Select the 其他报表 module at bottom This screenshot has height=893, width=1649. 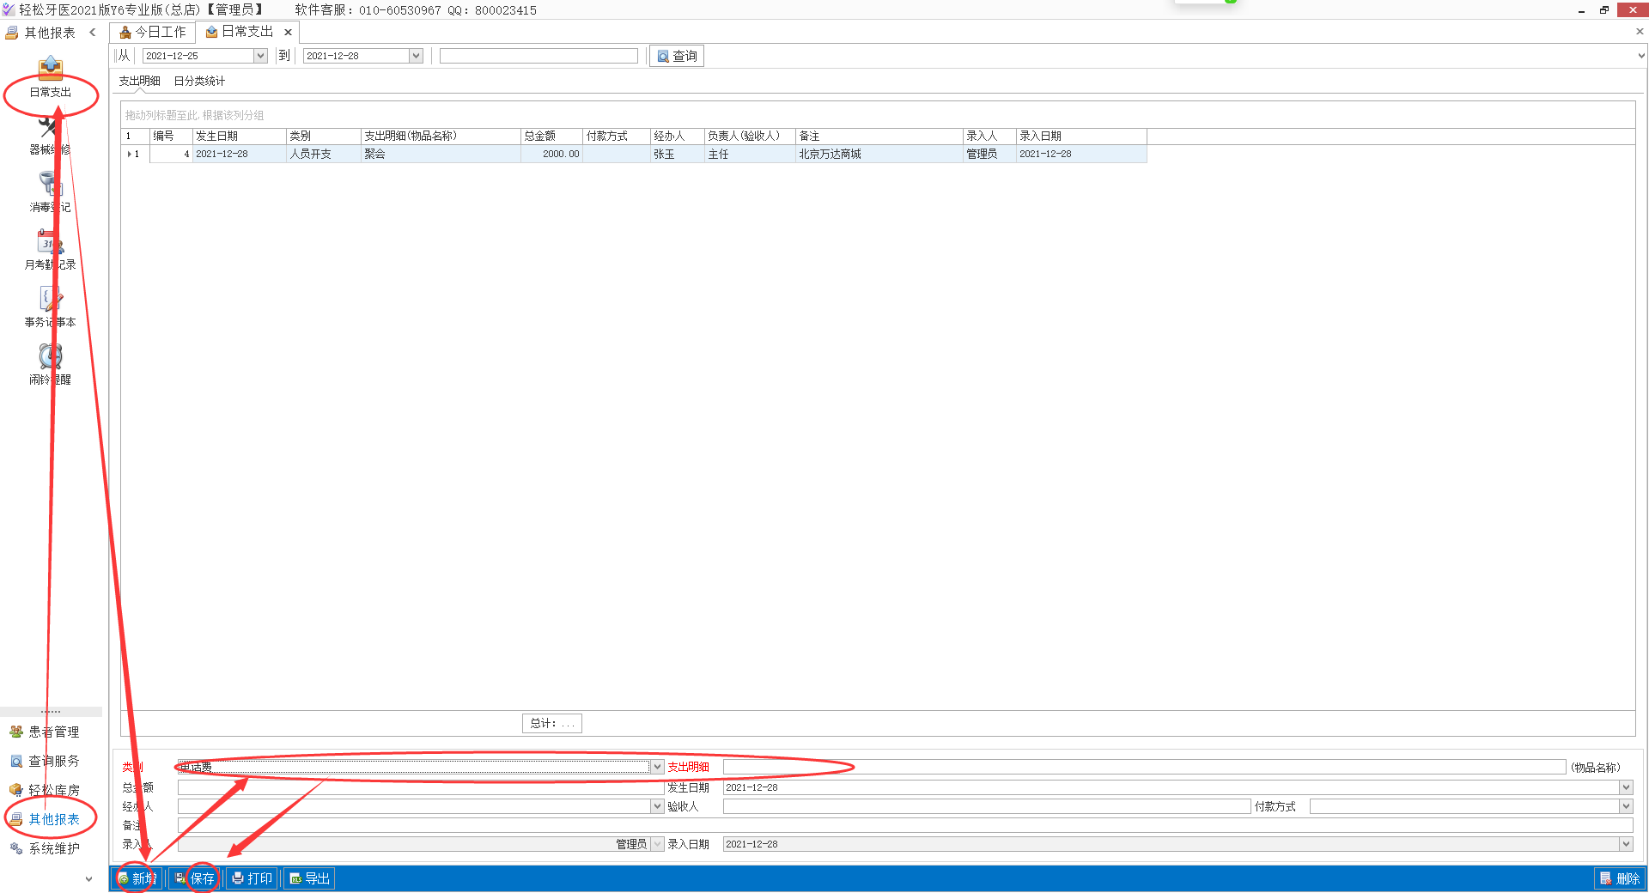45,819
